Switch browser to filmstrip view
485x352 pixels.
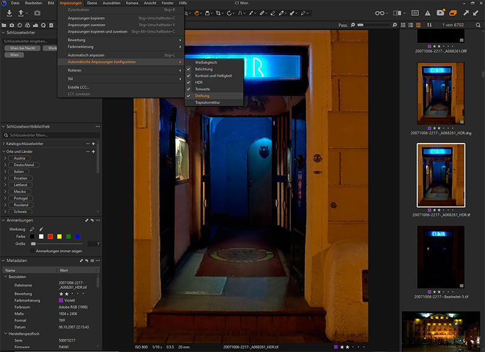tap(418, 25)
